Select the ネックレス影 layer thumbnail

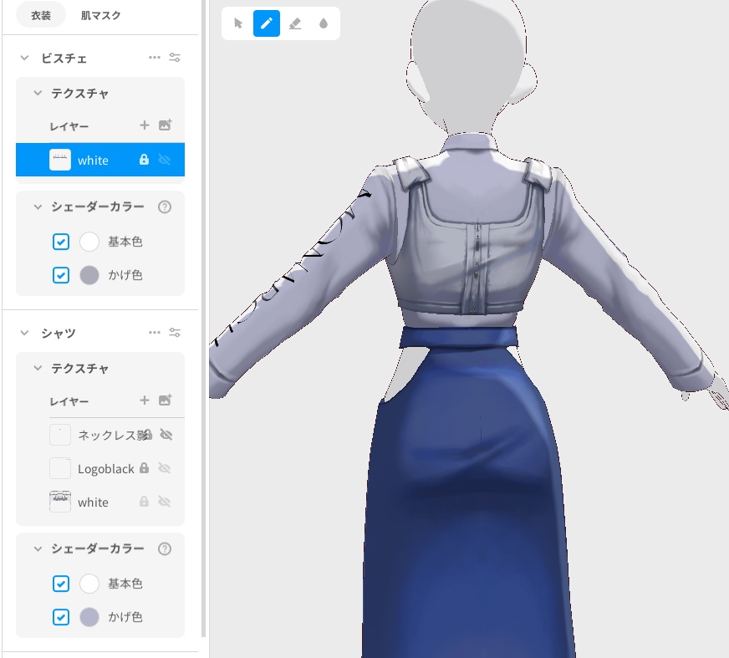tap(59, 435)
